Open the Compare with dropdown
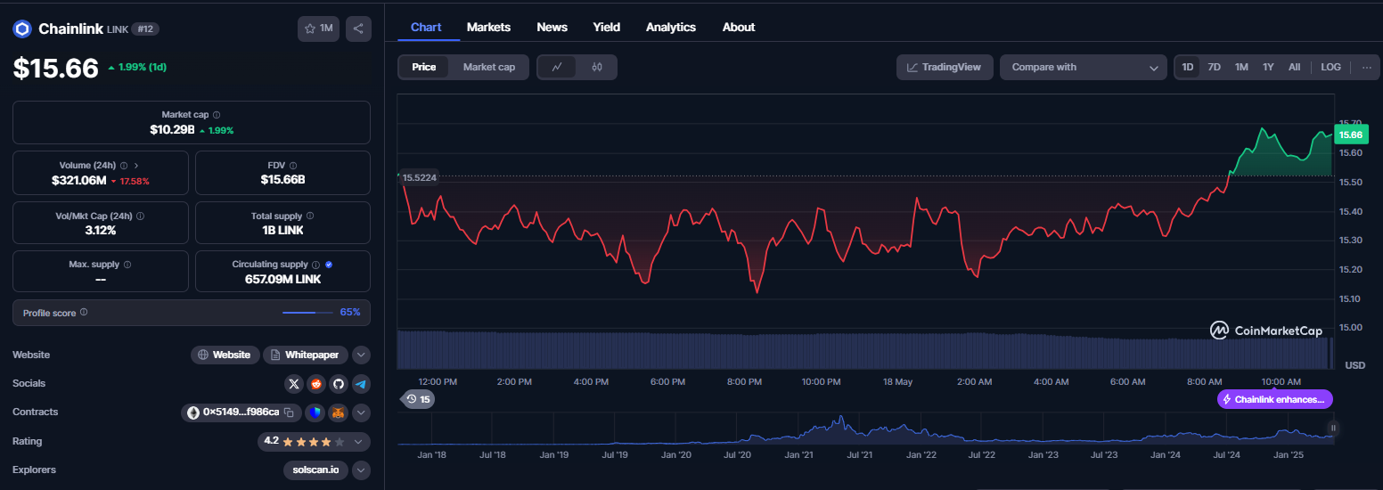Viewport: 1383px width, 490px height. 1083,67
